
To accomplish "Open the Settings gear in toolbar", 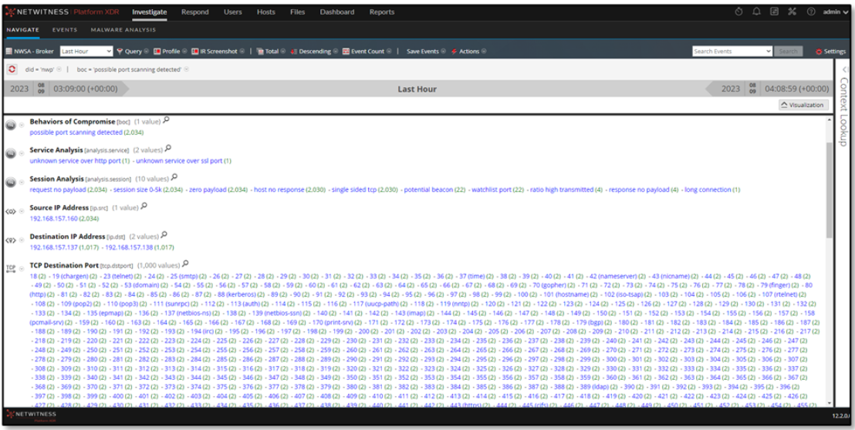I will 830,52.
